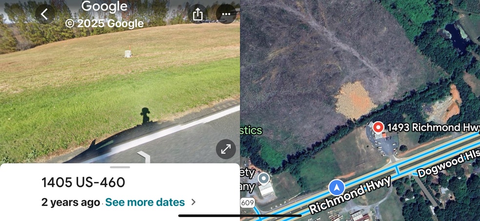Select the gray place pin near route 609
480x221 pixels.
point(263,178)
